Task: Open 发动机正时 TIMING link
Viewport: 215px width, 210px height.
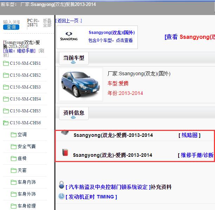Action: tap(91, 197)
